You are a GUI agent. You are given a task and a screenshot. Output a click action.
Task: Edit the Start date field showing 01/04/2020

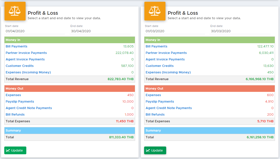coord(35,31)
